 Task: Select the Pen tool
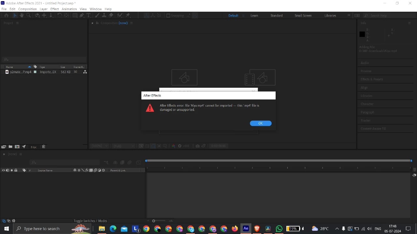pyautogui.click(x=82, y=15)
